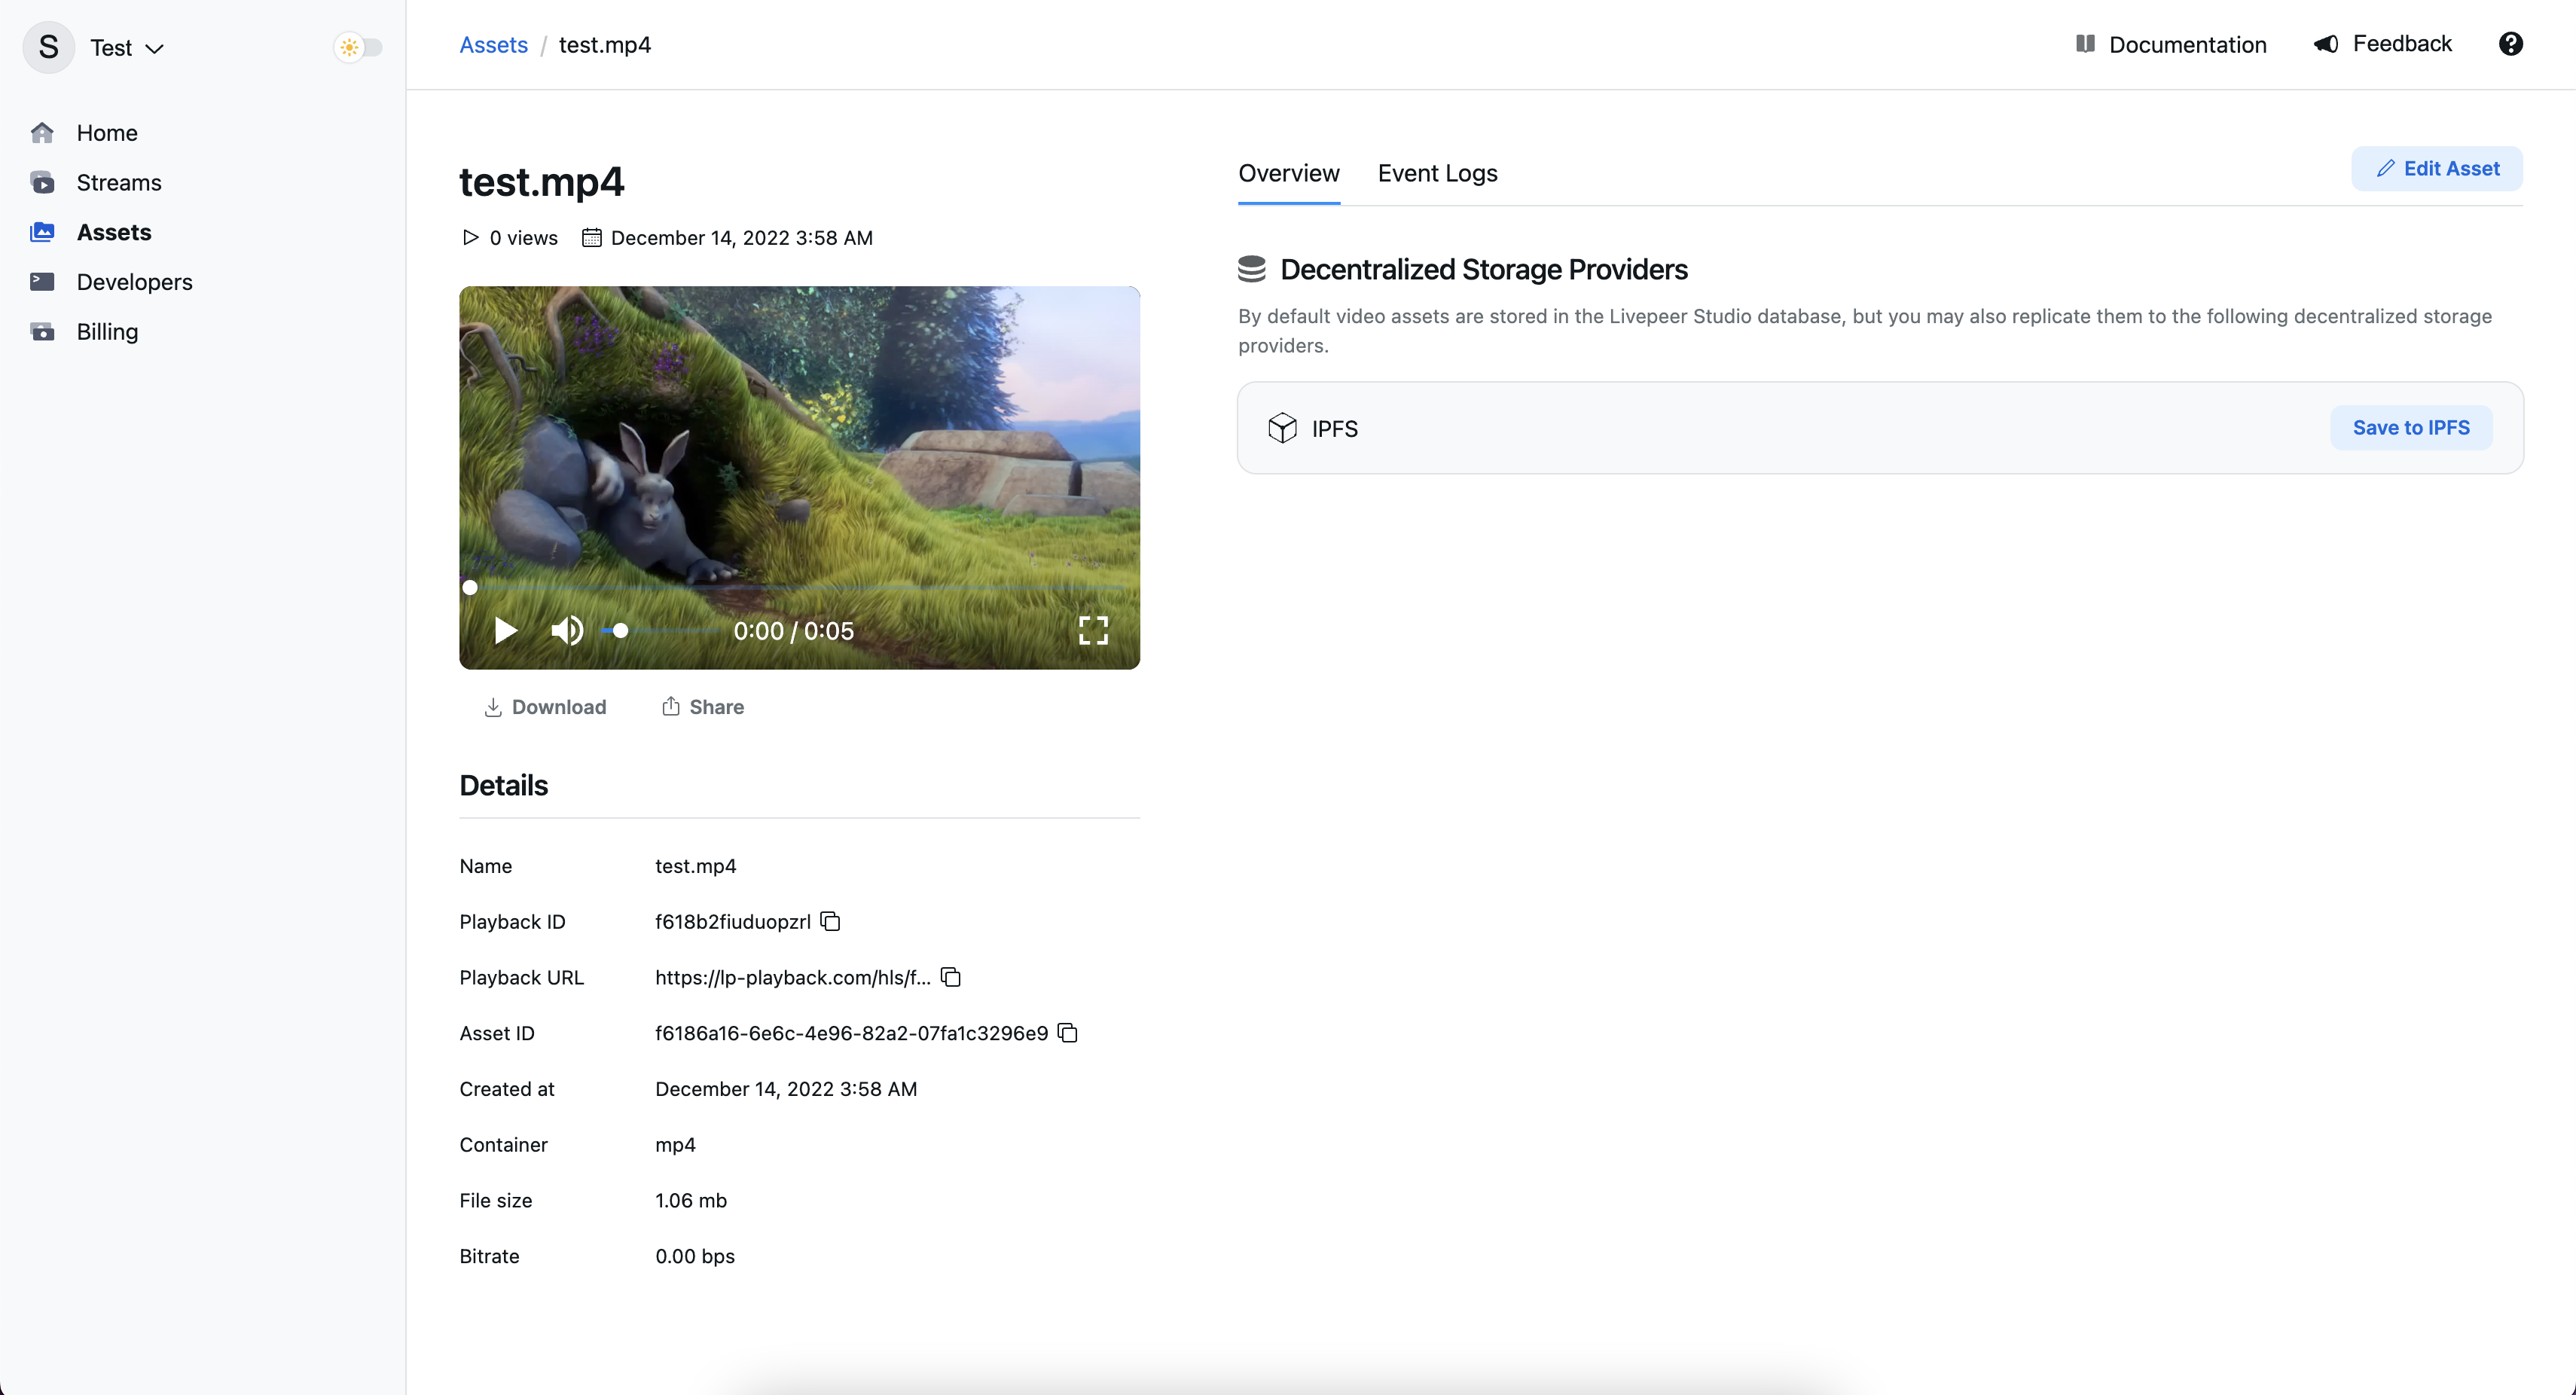Open the Documentation section
This screenshot has width=2576, height=1395.
(2172, 43)
